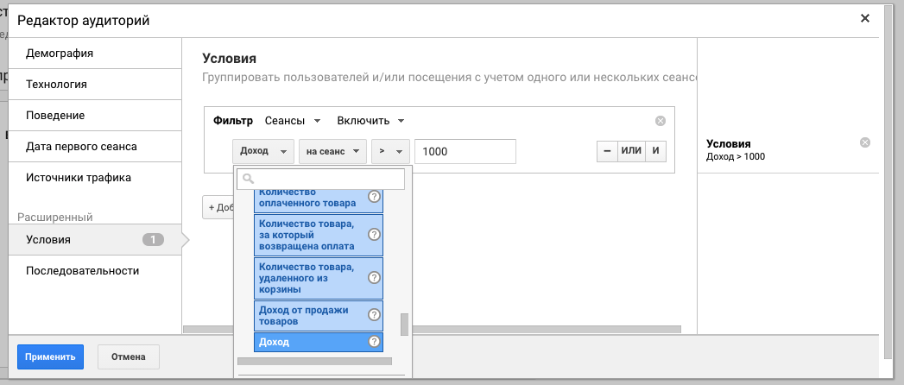Delete Условия summary in the right panel
The height and width of the screenshot is (385, 904).
(865, 142)
